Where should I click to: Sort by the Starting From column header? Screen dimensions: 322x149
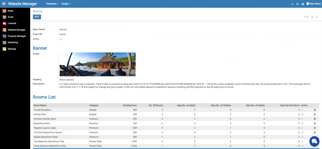[130, 105]
